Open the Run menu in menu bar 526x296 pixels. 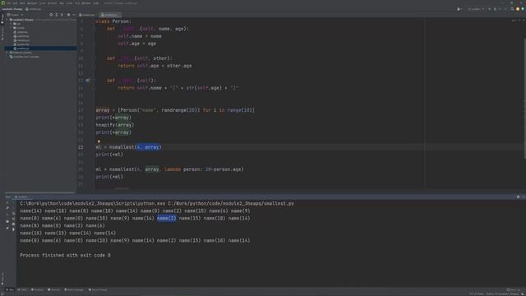pos(62,3)
